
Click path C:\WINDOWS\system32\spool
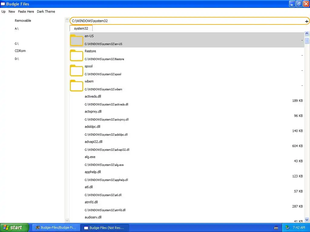(x=103, y=74)
